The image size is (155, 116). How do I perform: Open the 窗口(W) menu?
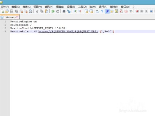coord(126,7)
